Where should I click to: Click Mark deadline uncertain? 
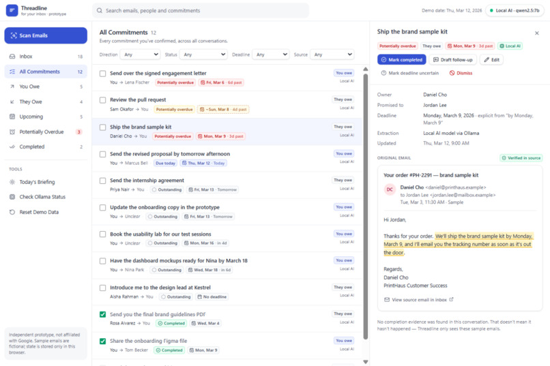tap(409, 73)
